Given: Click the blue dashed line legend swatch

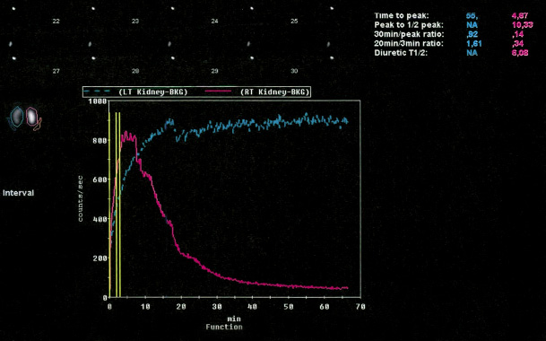Looking at the screenshot, I should click(x=97, y=92).
